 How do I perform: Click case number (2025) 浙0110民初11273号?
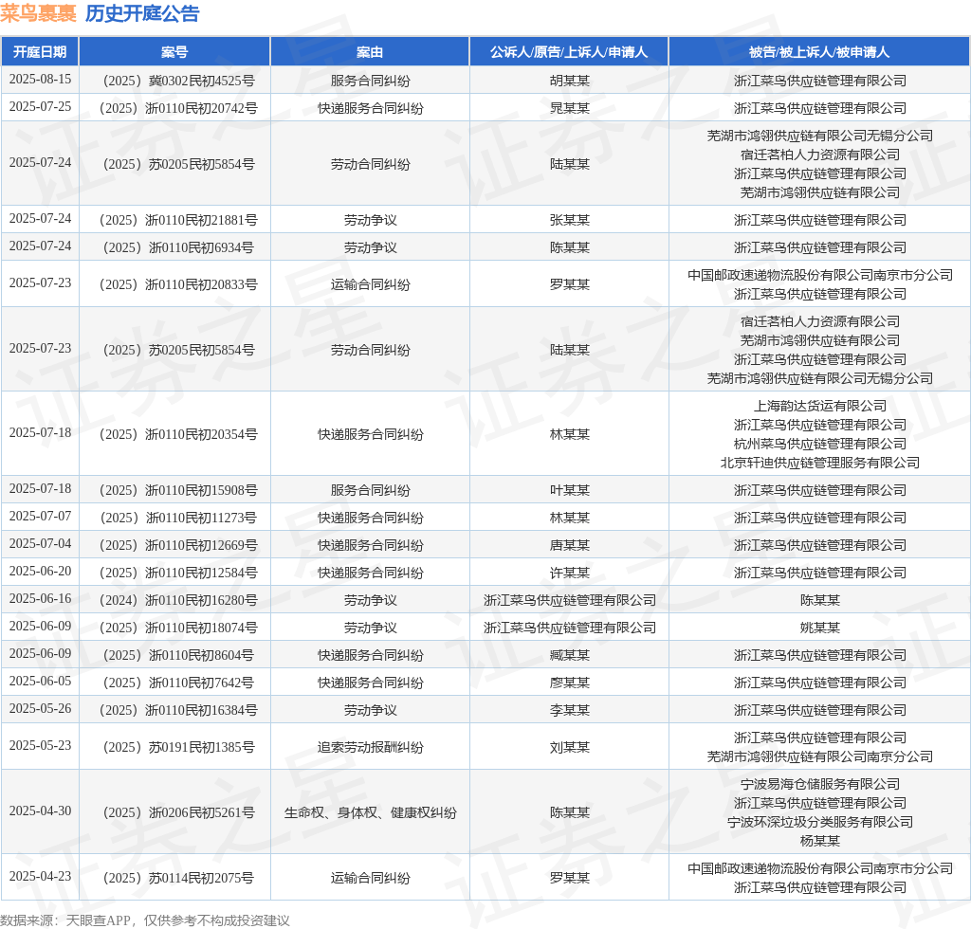coord(178,518)
